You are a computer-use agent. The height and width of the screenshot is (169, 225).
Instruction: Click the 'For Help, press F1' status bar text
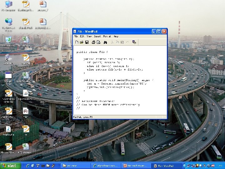coord(83,117)
